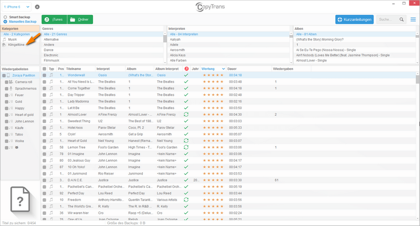Choose Aerosmith in the Interpreten list
This screenshot has height=226, width=420.
click(177, 50)
